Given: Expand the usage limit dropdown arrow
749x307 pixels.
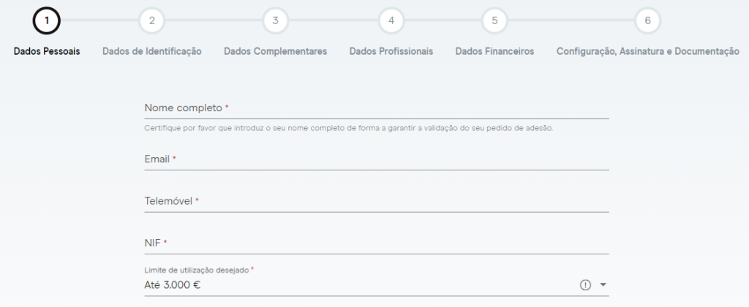Looking at the screenshot, I should (603, 285).
